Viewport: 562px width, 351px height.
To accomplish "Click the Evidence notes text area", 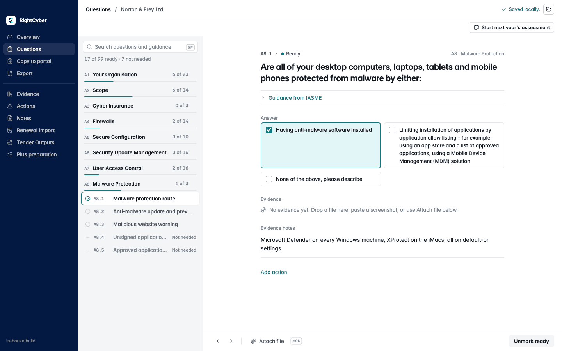I will click(382, 244).
